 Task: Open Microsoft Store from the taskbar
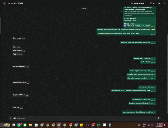pyautogui.click(x=36, y=125)
